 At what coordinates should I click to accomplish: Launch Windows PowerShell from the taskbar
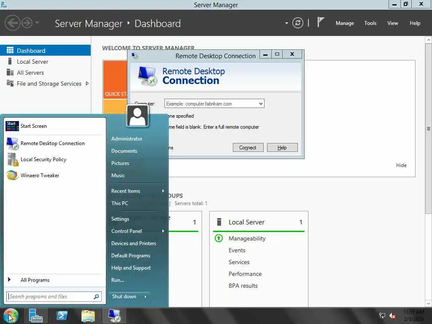[62, 316]
